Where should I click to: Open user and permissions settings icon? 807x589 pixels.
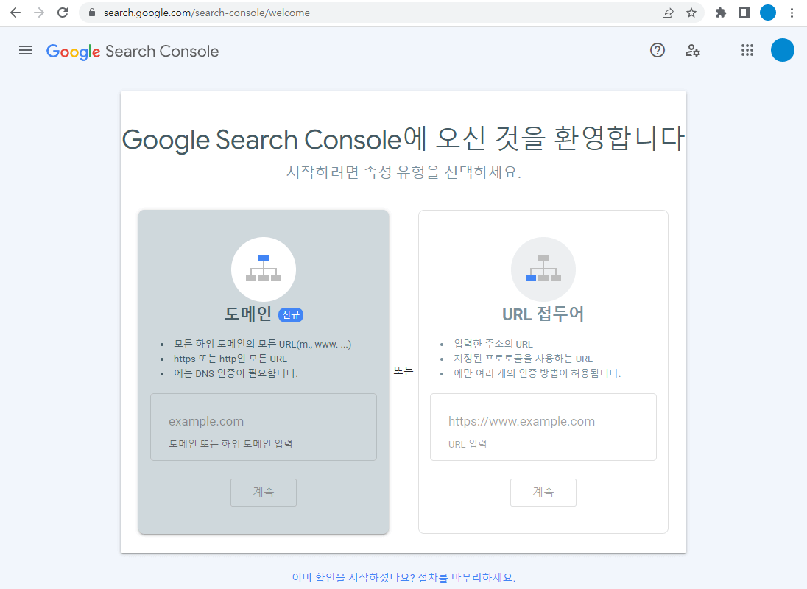coord(693,50)
